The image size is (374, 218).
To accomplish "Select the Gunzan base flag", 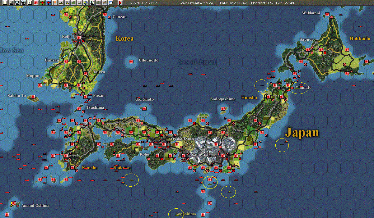I will [x=66, y=61].
